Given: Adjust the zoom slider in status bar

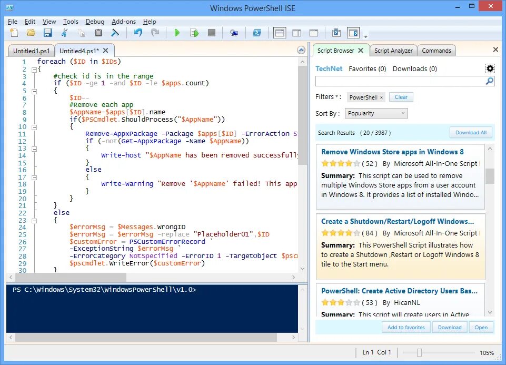Looking at the screenshot, I should coord(419,352).
